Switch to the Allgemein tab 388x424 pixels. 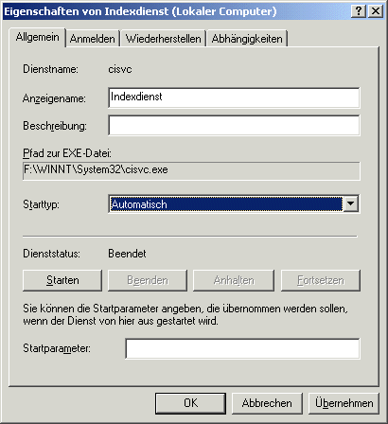tap(37, 38)
